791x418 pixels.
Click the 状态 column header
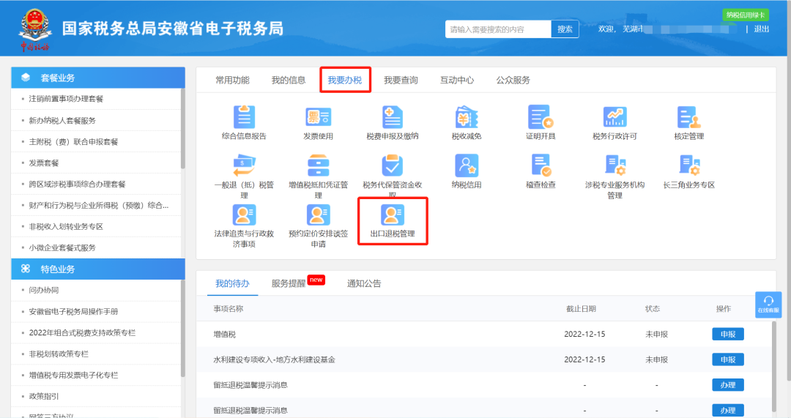pos(653,309)
